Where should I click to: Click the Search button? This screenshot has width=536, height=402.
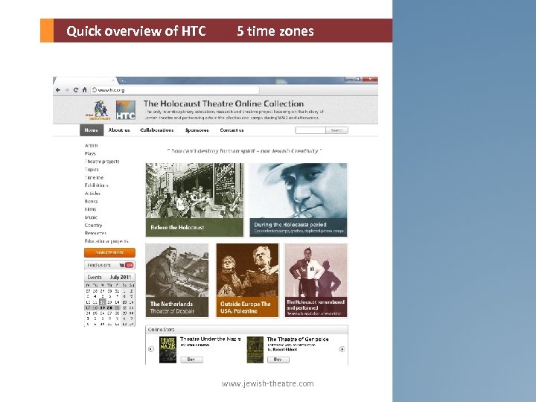tap(336, 130)
